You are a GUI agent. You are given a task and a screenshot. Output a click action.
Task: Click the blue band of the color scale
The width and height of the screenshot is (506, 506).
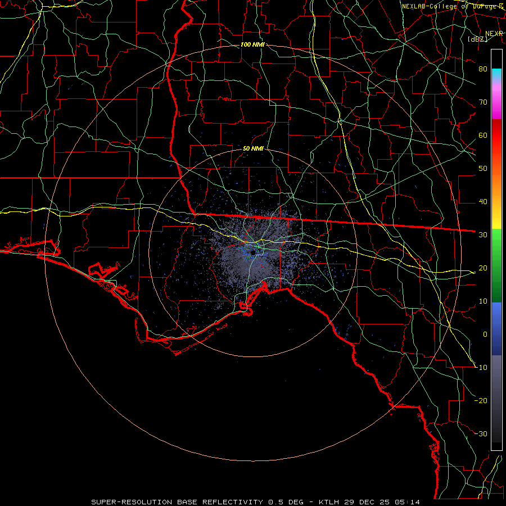(496, 328)
